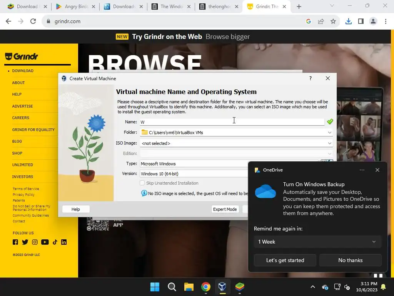Switch to thelonghorn tab
This screenshot has height=296, width=394.
[219, 7]
